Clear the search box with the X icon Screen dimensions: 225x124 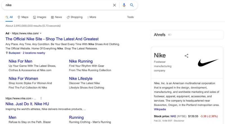(x=114, y=5)
